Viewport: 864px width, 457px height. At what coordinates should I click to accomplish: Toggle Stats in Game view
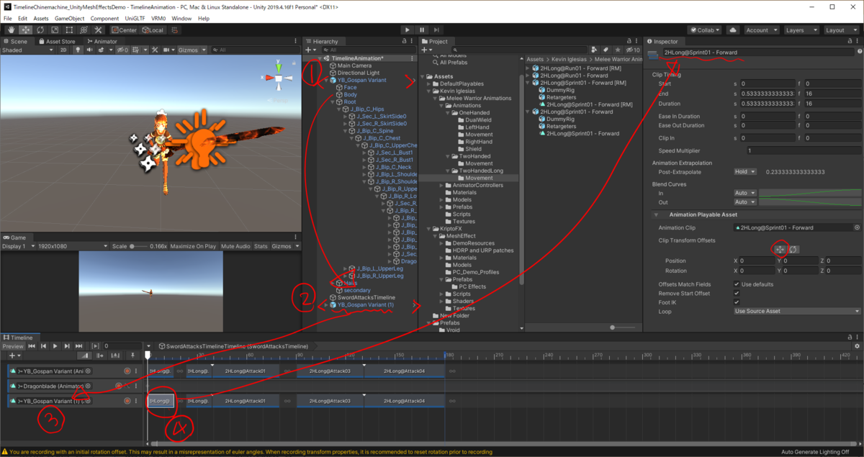click(261, 246)
